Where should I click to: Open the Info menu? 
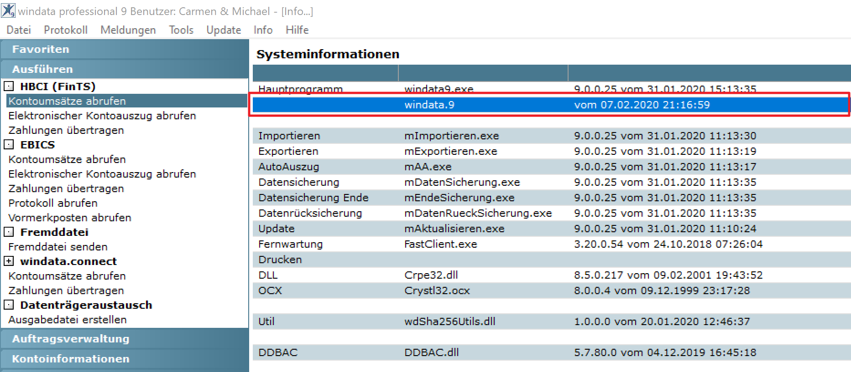click(263, 30)
